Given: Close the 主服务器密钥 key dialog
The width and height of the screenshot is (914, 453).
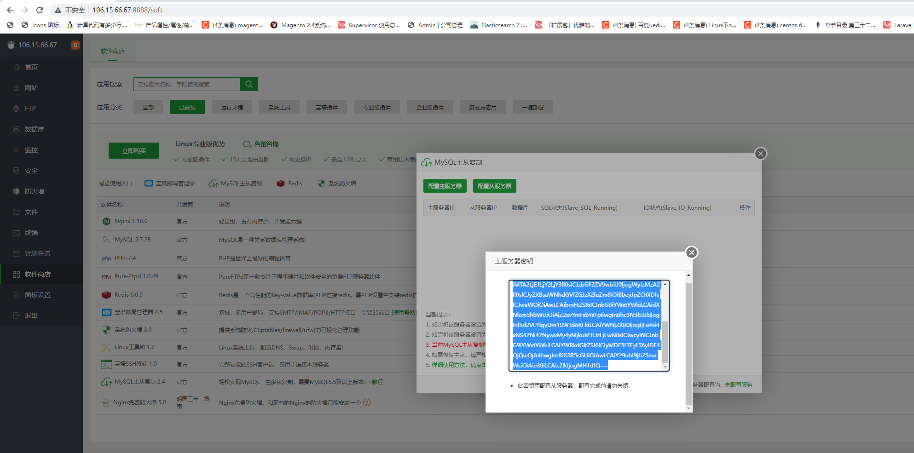Looking at the screenshot, I should click(x=692, y=252).
